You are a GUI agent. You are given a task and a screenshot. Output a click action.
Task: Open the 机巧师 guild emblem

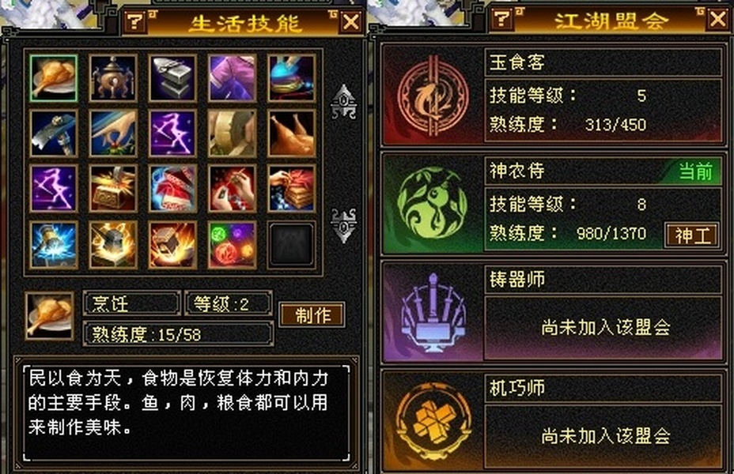click(433, 422)
